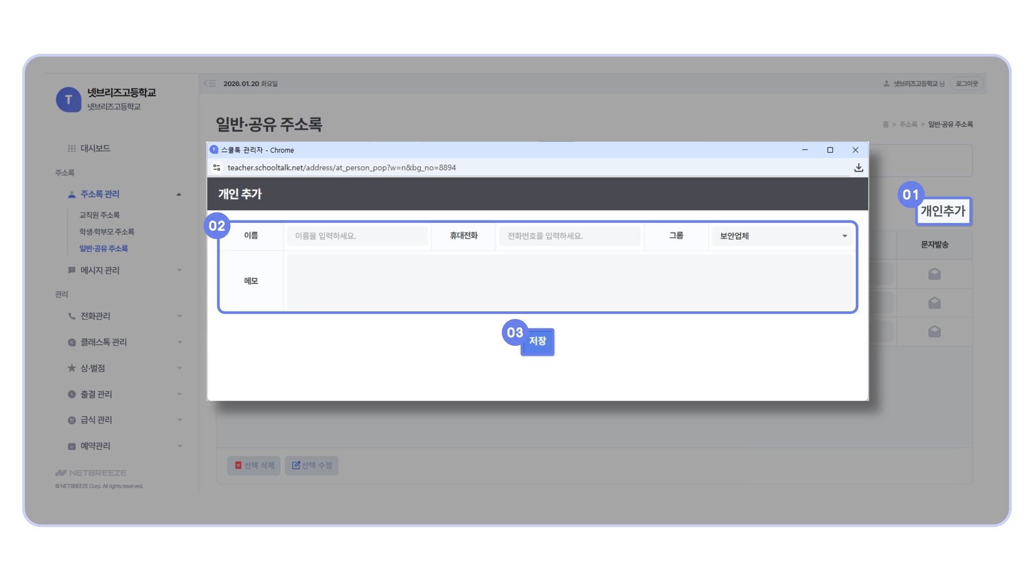1034x581 pixels.
Task: Click inside the 메모 memo text area
Action: pyautogui.click(x=569, y=281)
